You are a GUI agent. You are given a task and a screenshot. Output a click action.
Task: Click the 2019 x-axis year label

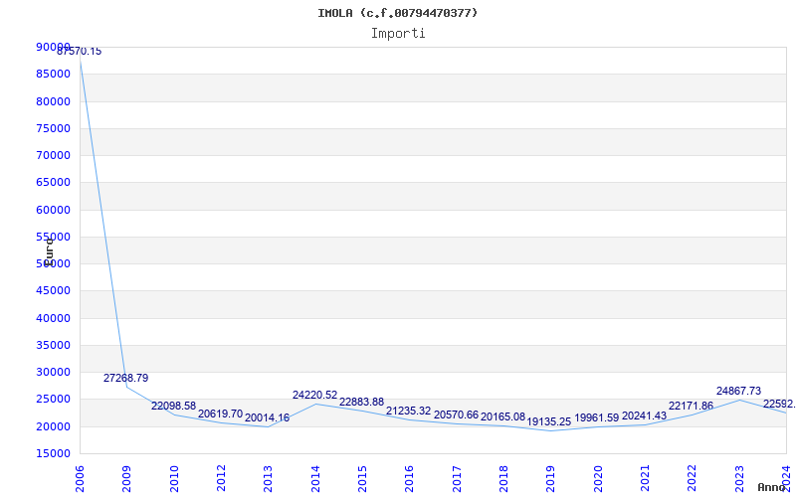pyautogui.click(x=551, y=479)
